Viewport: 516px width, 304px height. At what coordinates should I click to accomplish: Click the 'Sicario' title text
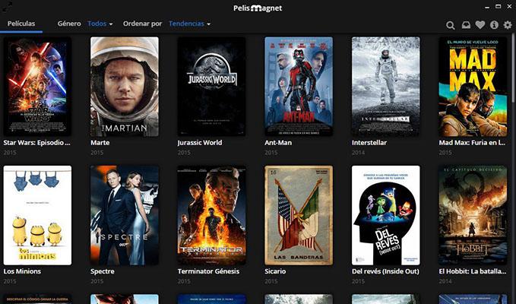pyautogui.click(x=275, y=271)
